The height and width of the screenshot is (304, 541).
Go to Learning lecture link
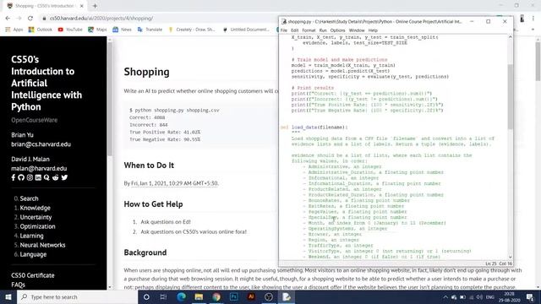[32, 236]
